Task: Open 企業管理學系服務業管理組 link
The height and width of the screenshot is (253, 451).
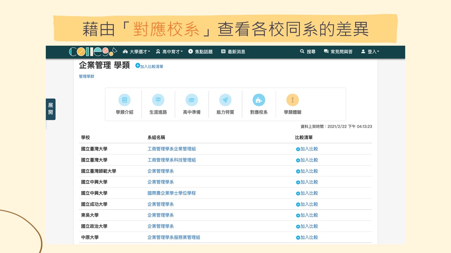Action: click(174, 238)
